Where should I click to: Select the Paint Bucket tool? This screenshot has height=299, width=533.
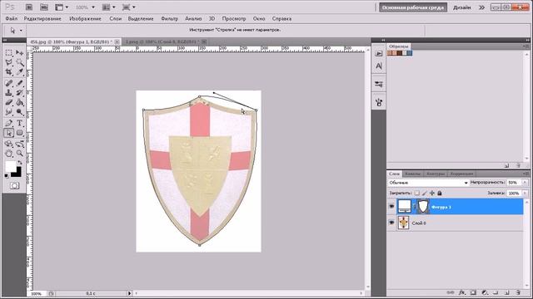[20, 102]
